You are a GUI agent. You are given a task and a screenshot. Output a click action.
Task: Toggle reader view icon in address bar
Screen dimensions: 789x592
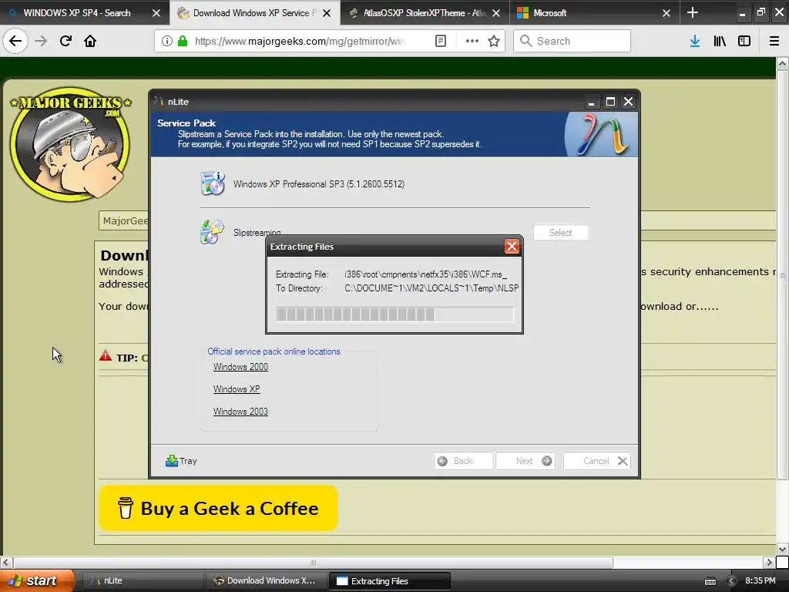(x=440, y=41)
